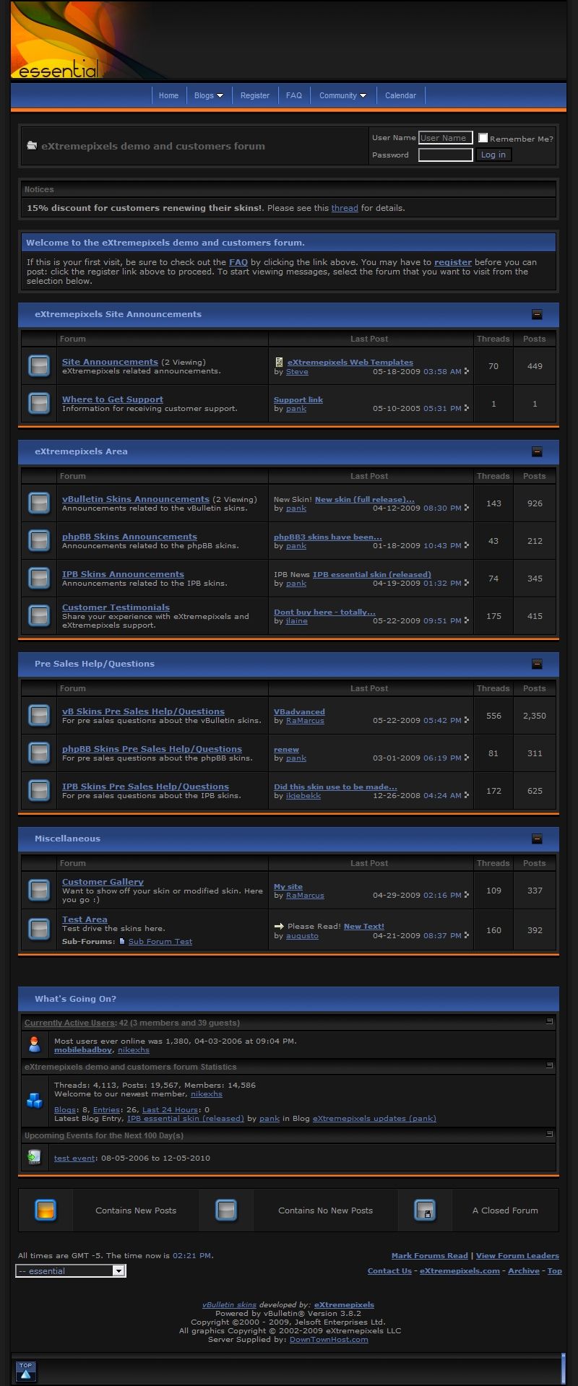Go to last post arrow by RaMarcus VBadvanced
This screenshot has width=578, height=1386.
click(466, 721)
